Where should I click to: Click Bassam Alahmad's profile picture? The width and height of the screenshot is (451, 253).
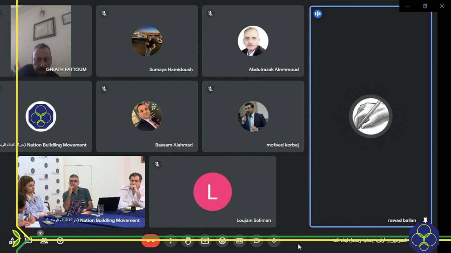tap(147, 116)
